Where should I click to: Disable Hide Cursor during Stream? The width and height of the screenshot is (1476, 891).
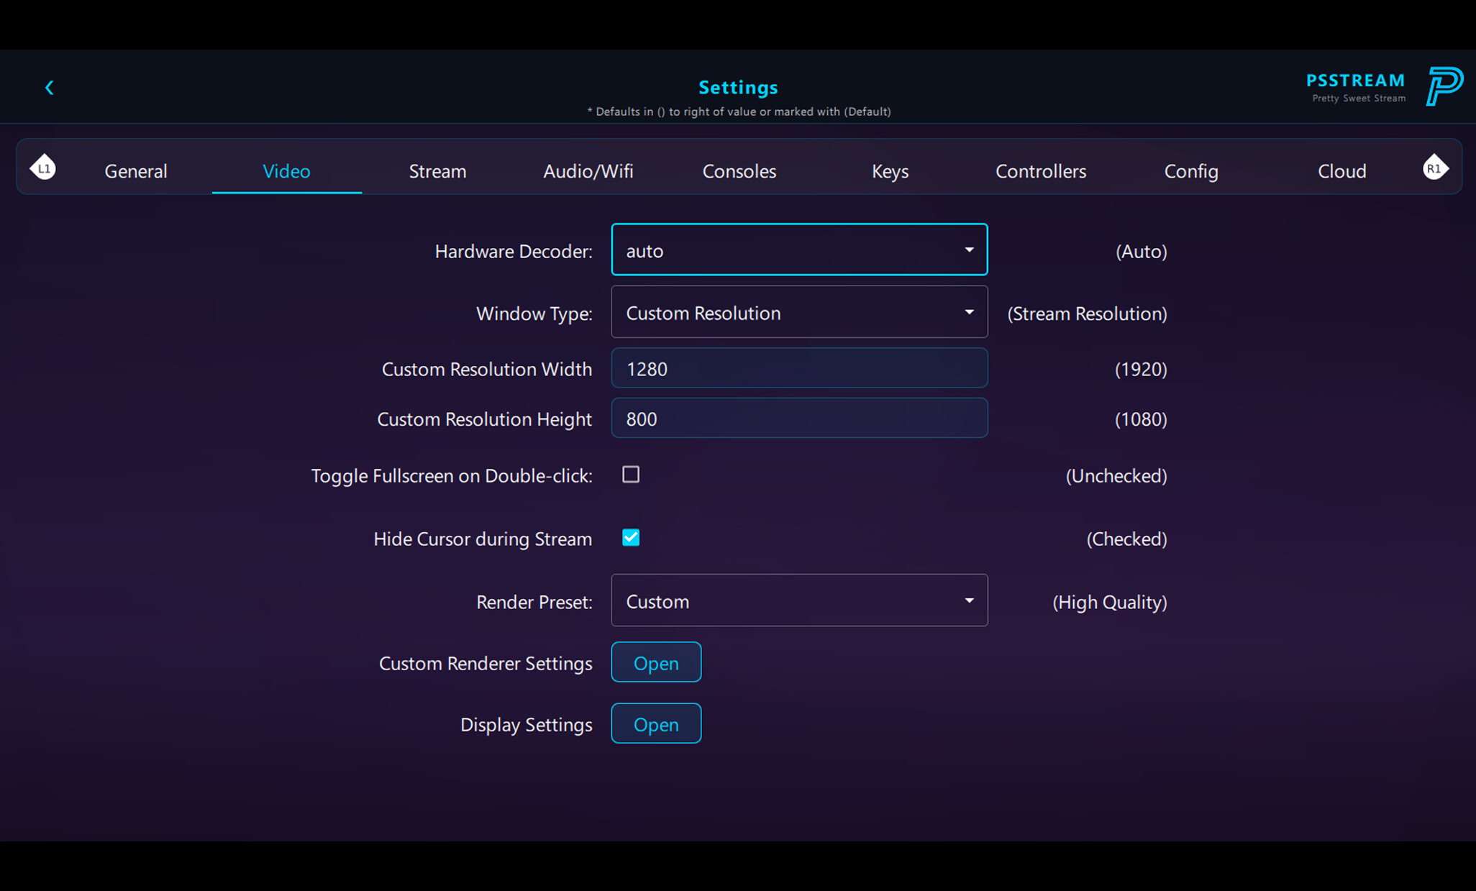coord(630,537)
